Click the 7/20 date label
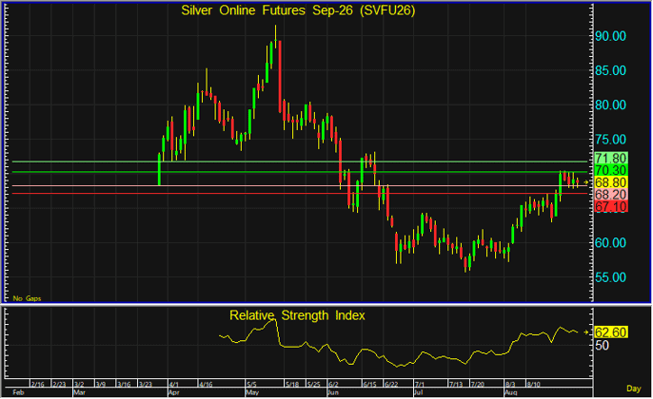Viewport: 653px width, 399px height. coord(477,385)
